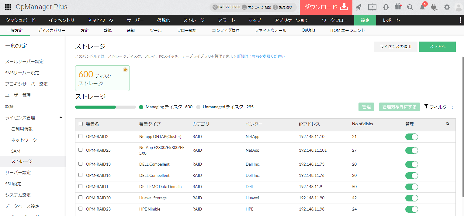Disable management toggle for OPM-RAID2

click(x=411, y=137)
